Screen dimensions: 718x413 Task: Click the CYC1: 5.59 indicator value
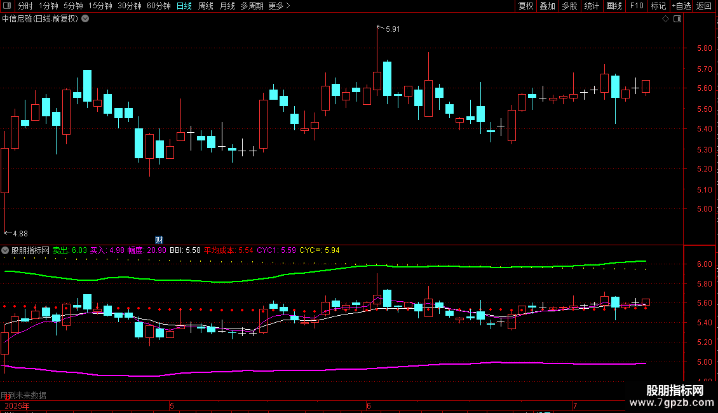click(x=276, y=250)
